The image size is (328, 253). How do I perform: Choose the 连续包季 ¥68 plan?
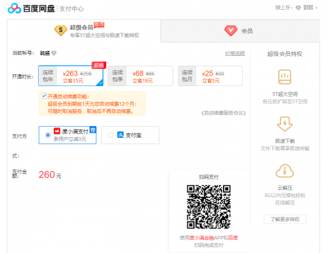[140, 76]
